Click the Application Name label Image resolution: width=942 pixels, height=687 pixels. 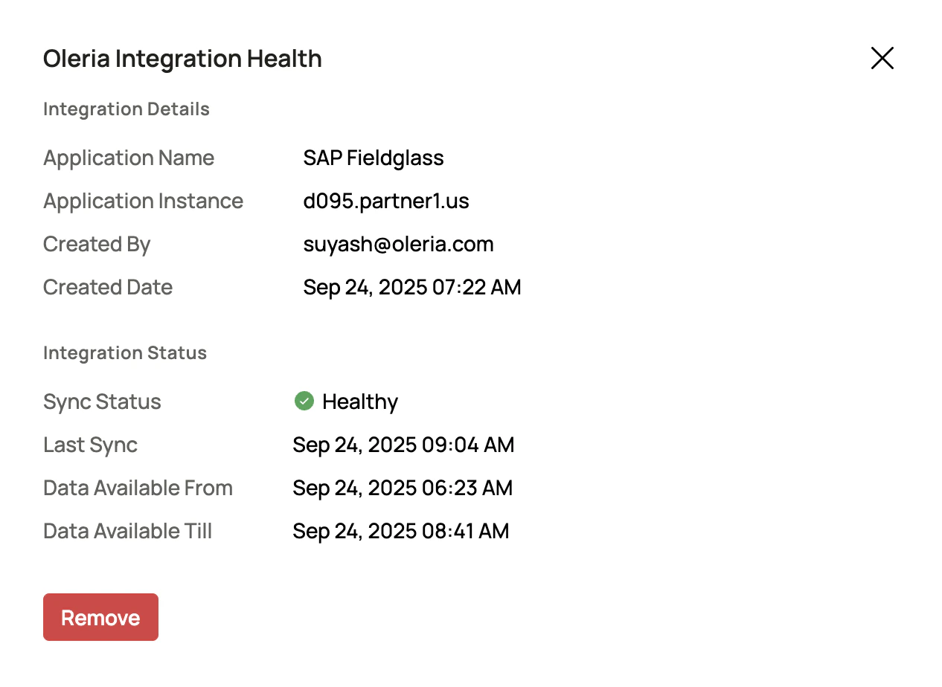[129, 158]
